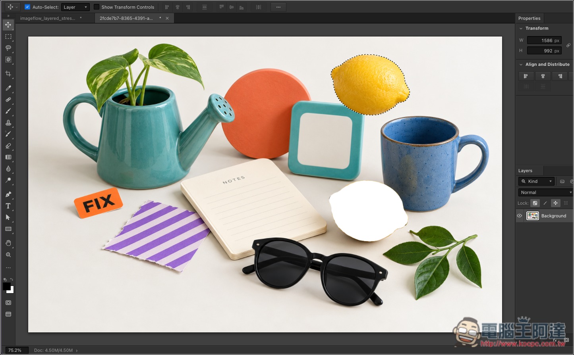The width and height of the screenshot is (574, 355).
Task: Select the Zoom tool
Action: (8, 255)
